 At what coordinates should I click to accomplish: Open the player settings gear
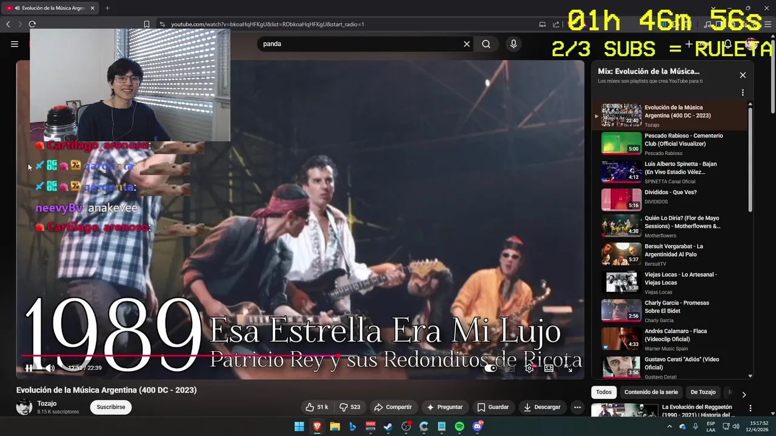click(x=529, y=368)
